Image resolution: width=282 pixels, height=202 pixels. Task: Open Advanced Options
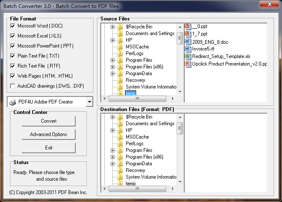click(x=48, y=134)
